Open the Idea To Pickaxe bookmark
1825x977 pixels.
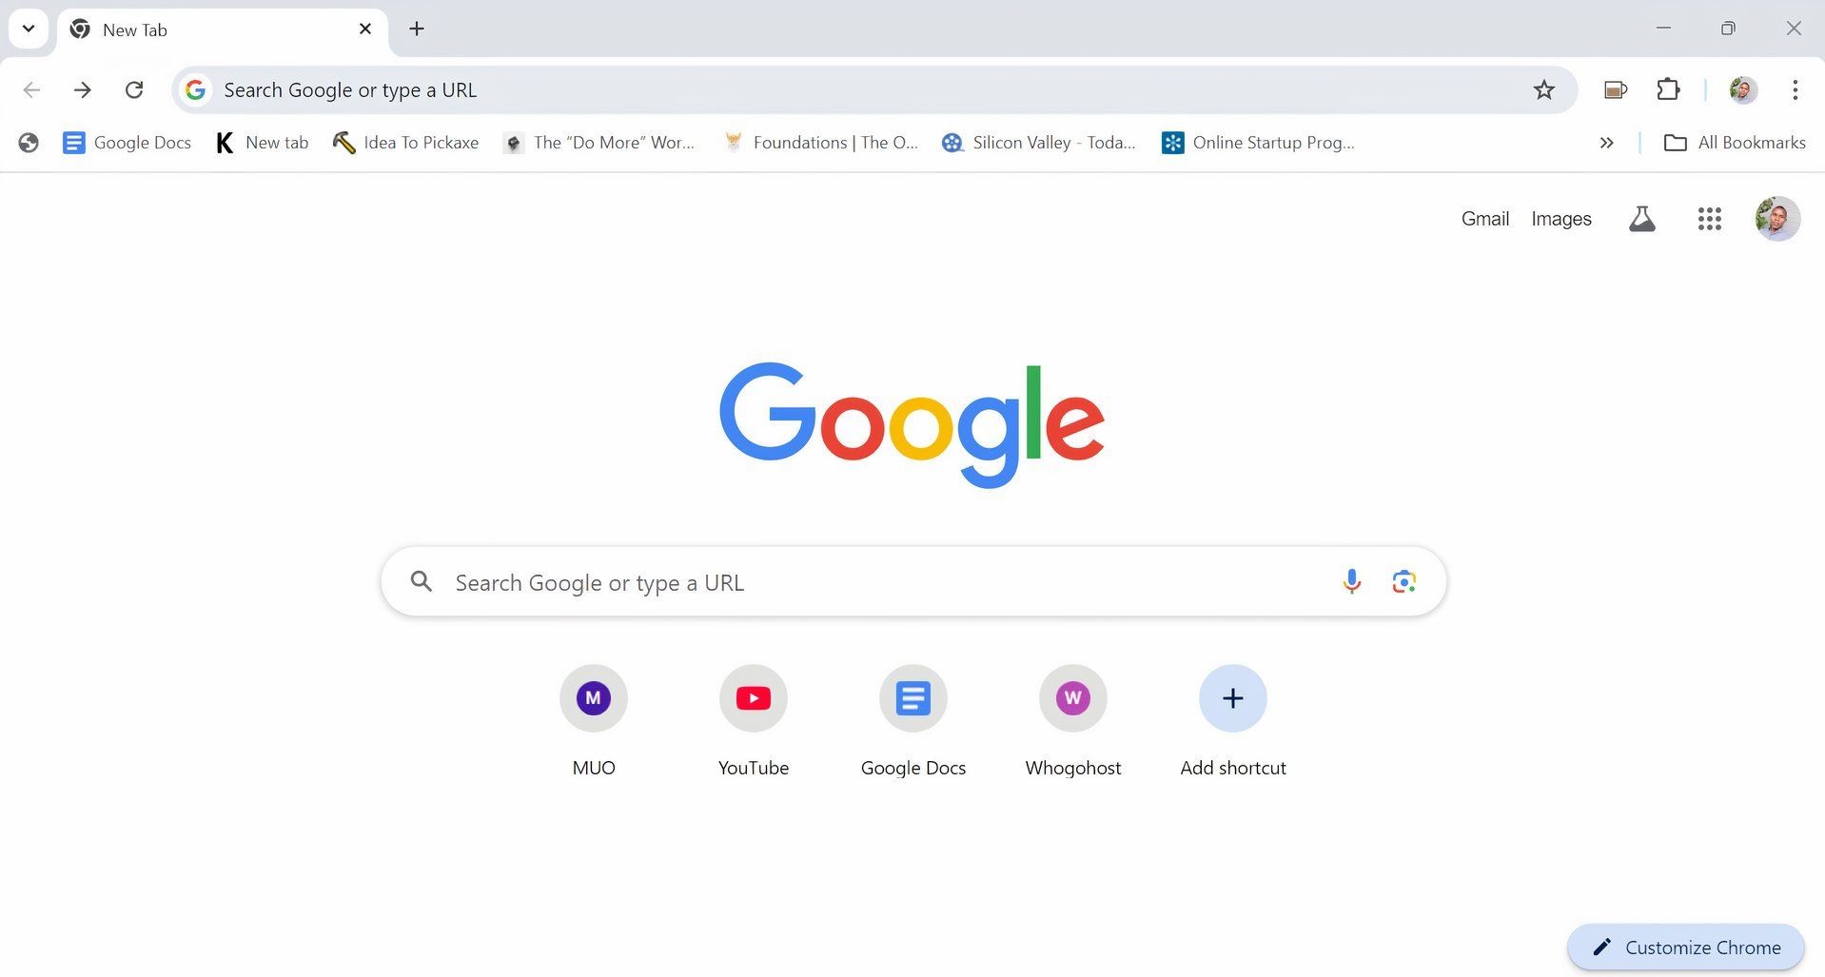405,143
